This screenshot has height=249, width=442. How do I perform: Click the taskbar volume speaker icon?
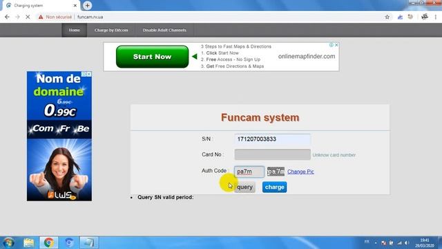click(407, 243)
